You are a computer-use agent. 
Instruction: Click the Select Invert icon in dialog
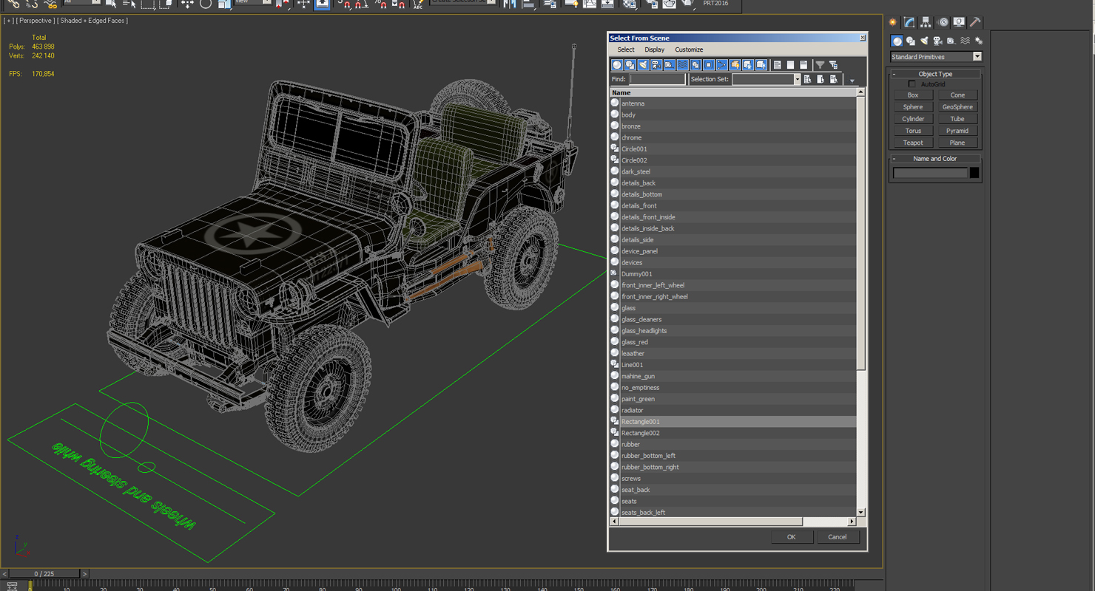[803, 65]
